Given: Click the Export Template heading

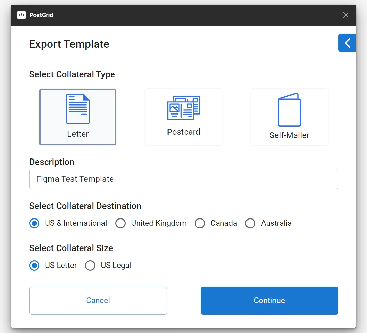Looking at the screenshot, I should (x=69, y=44).
